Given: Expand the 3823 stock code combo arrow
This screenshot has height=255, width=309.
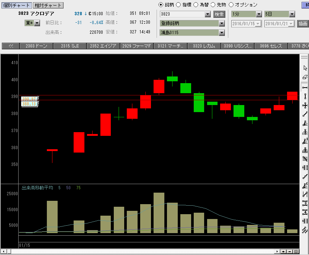Looking at the screenshot, I should click(207, 14).
